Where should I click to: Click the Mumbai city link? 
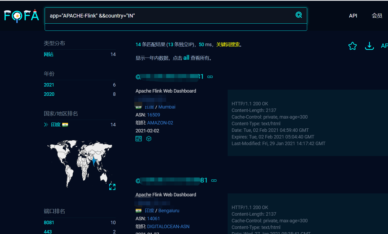point(167,107)
